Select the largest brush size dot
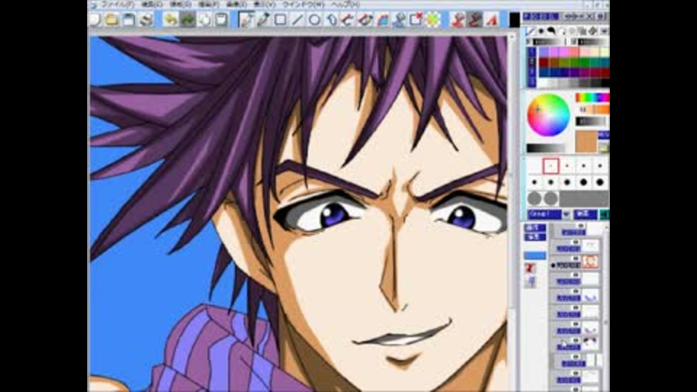 (x=600, y=182)
